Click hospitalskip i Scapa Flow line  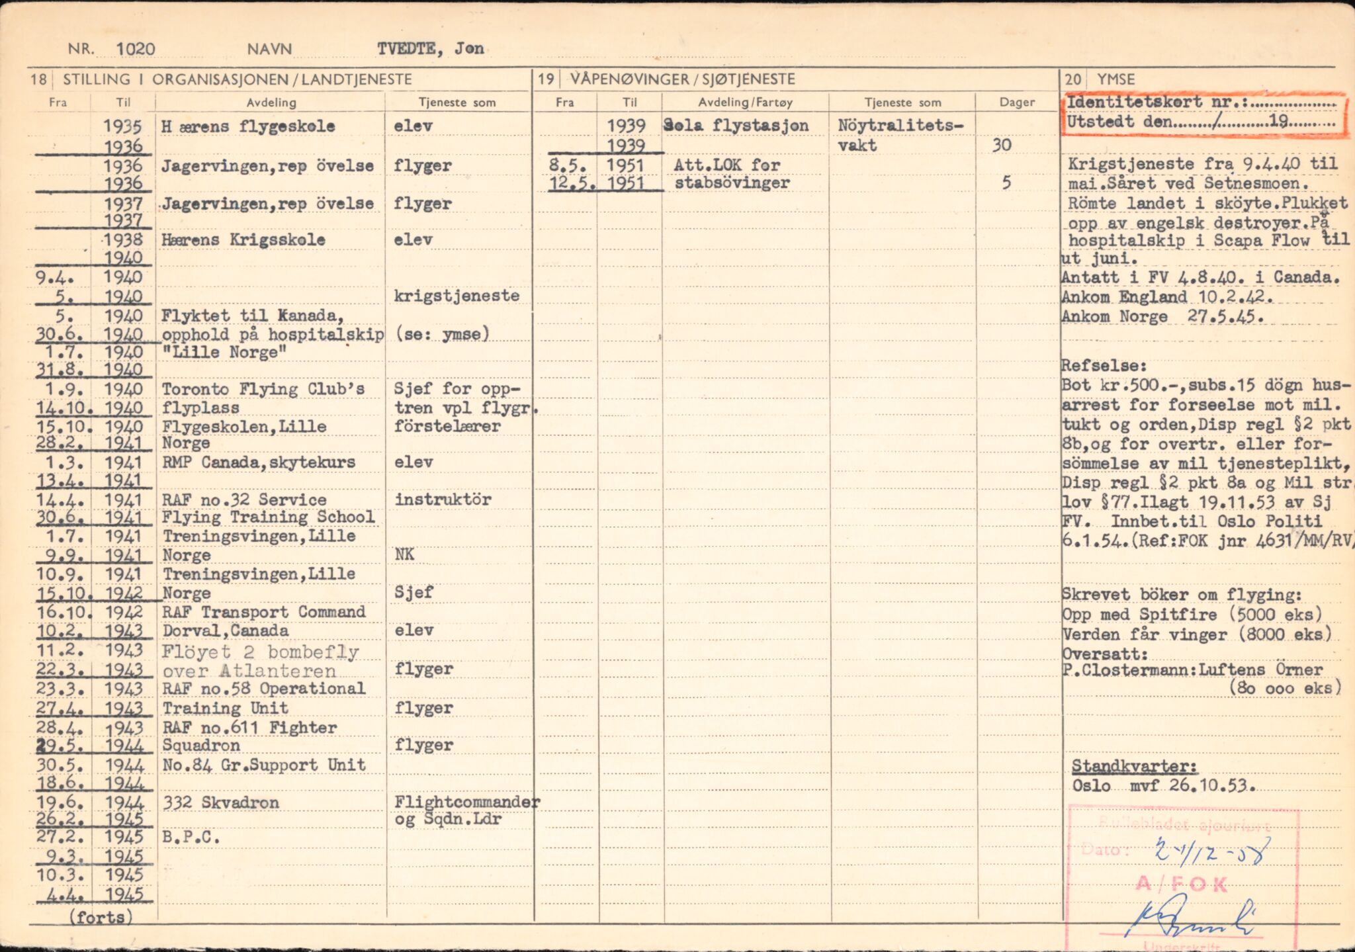pos(1208,240)
